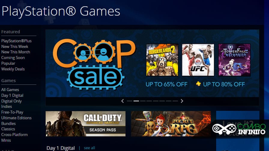269x151 pixels.
Task: Advance carousel with next arrow
Action: point(182,101)
